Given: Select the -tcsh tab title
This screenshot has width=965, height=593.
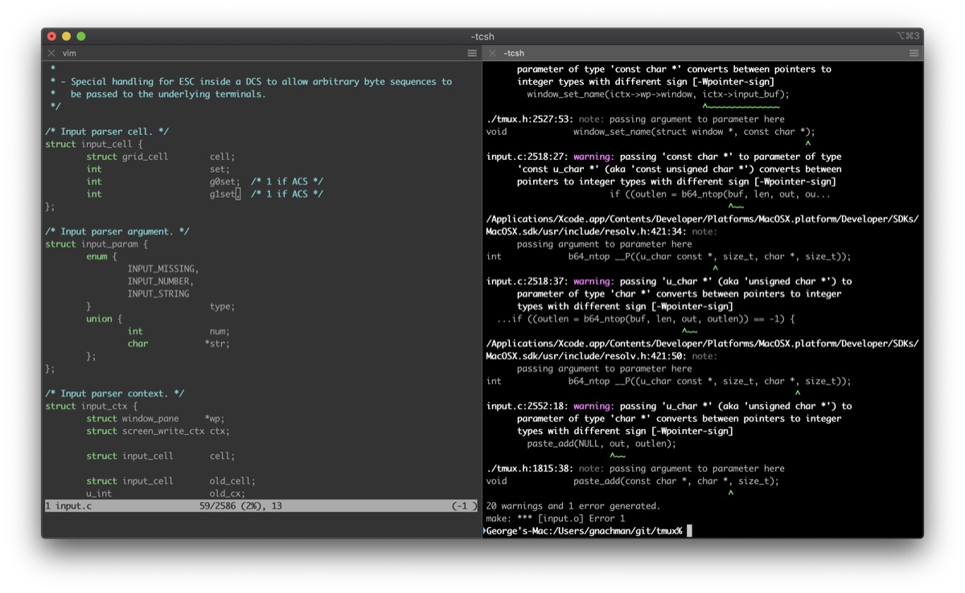Looking at the screenshot, I should (x=512, y=53).
